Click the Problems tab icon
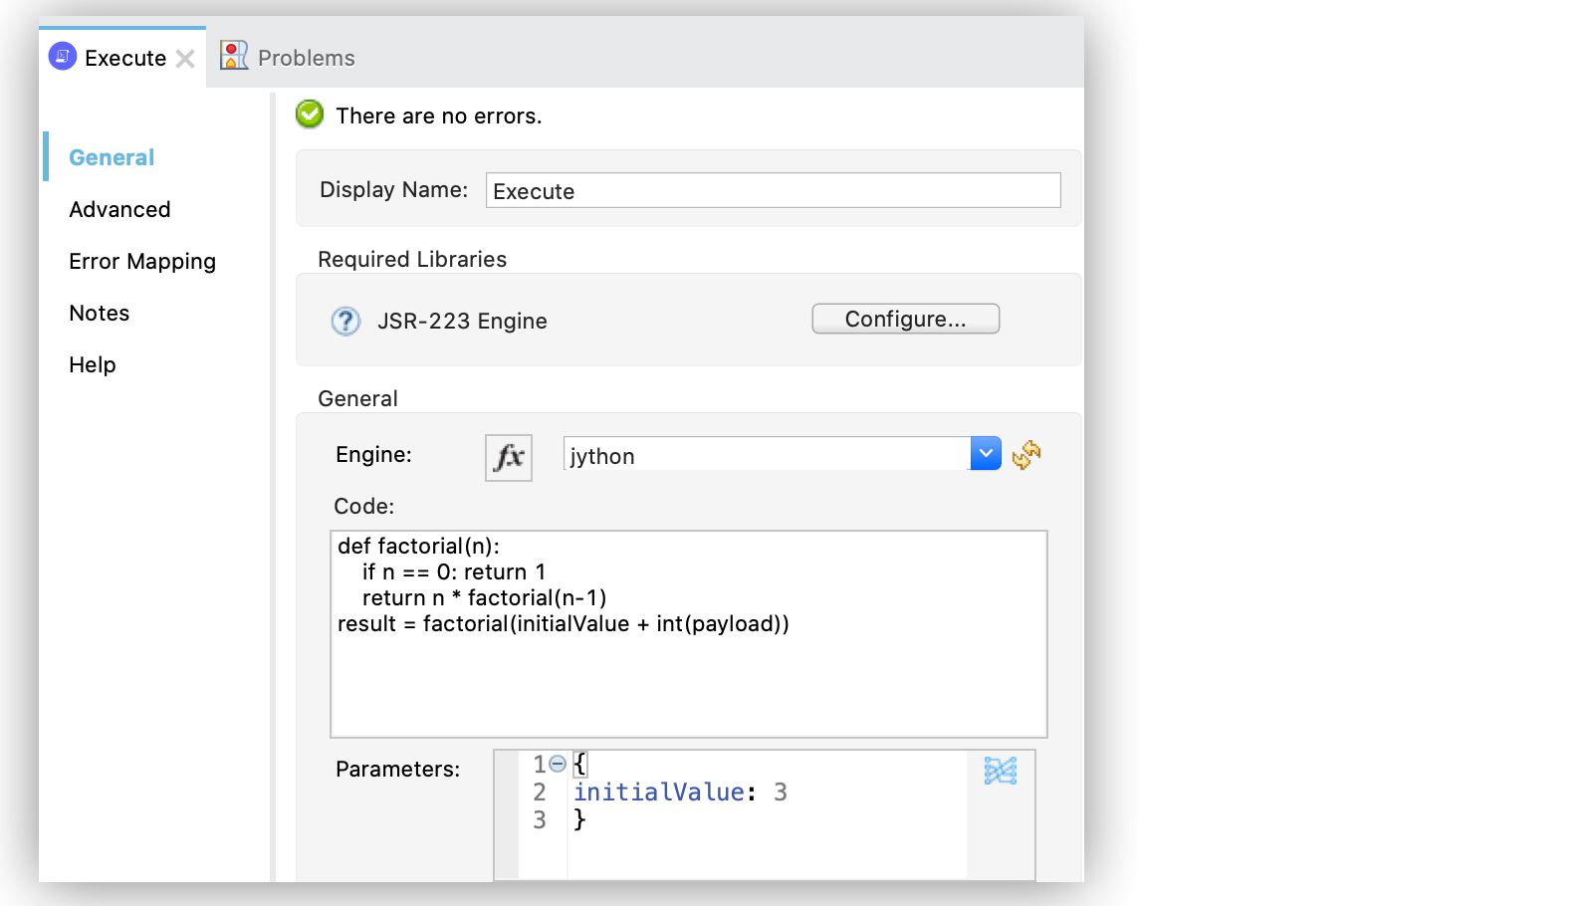This screenshot has height=906, width=1591. tap(234, 56)
